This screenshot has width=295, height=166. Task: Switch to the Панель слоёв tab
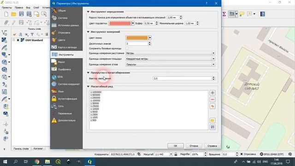click(21, 148)
